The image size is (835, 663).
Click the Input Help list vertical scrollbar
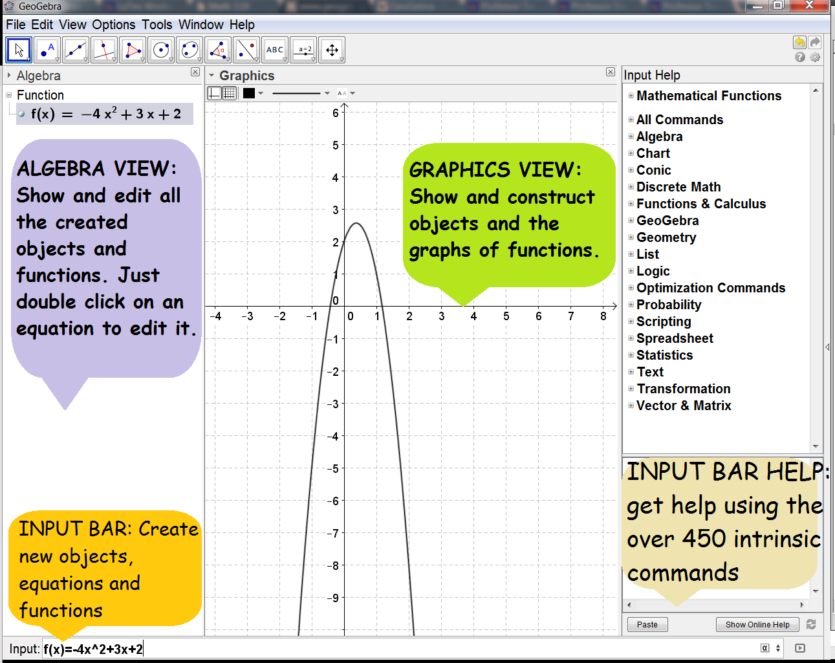[x=816, y=268]
